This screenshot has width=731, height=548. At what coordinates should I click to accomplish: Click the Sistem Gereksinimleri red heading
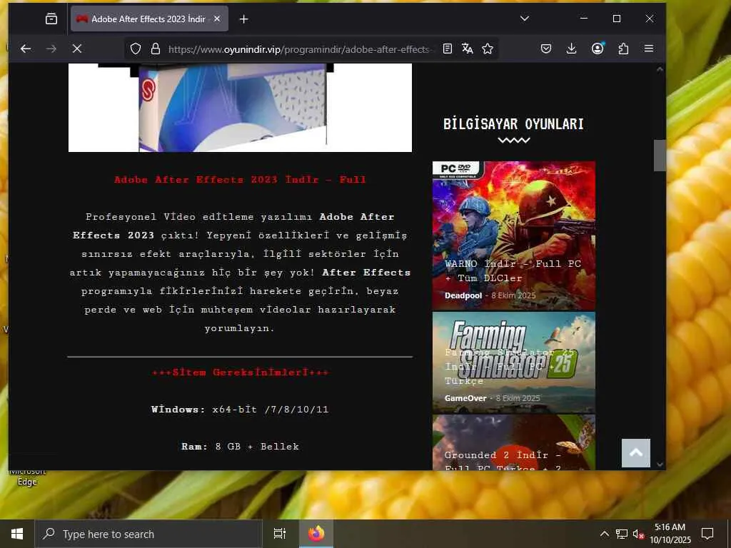[241, 372]
